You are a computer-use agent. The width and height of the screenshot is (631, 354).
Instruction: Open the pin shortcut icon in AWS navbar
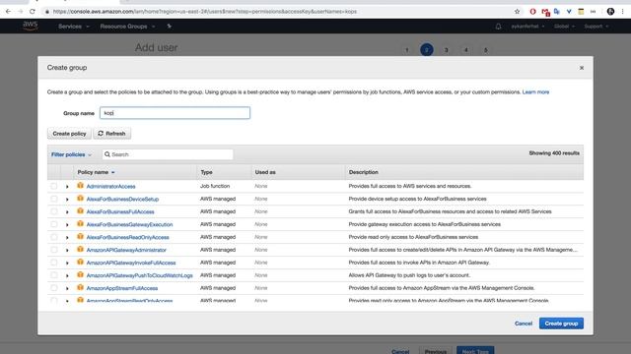(170, 27)
